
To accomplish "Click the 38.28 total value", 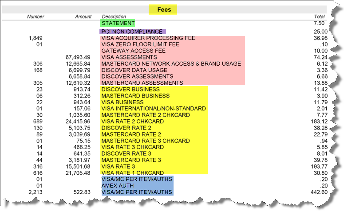I will click(x=320, y=128).
